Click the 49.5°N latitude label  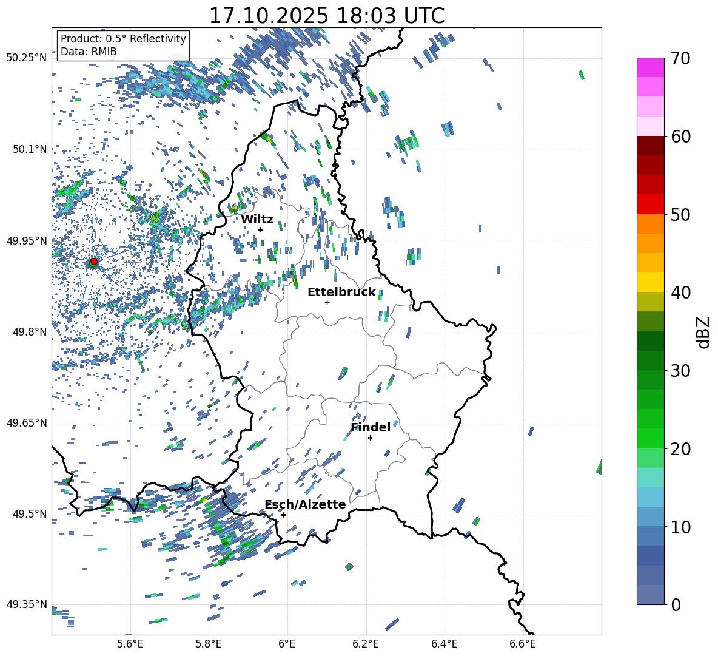(x=30, y=513)
